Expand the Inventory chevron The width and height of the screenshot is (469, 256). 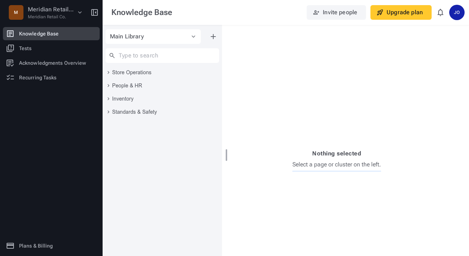coord(108,99)
